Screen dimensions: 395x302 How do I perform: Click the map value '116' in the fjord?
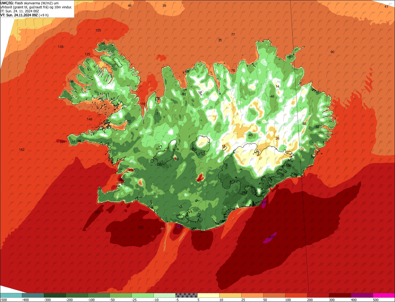pos(142,104)
